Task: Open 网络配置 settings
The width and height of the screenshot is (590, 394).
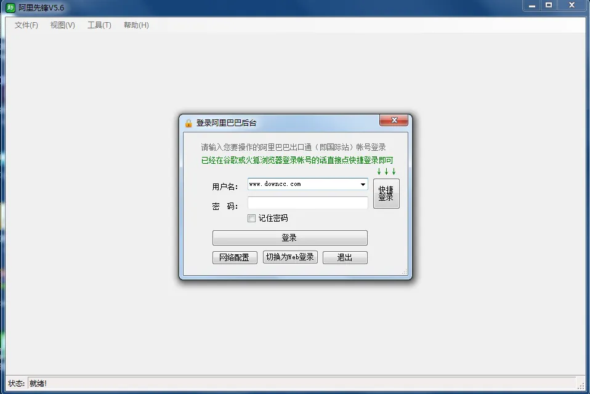Action: (235, 257)
